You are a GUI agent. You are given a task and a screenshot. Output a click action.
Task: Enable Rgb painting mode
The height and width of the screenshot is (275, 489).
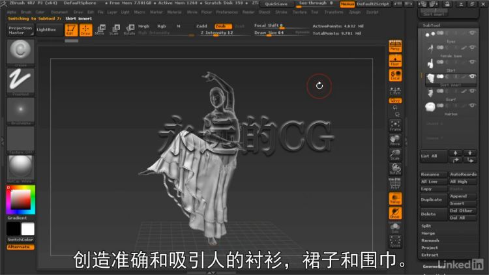click(x=162, y=27)
